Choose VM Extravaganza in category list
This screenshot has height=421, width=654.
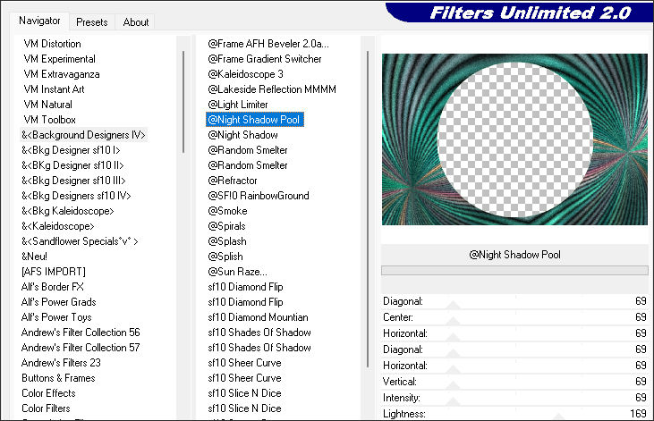pyautogui.click(x=62, y=74)
